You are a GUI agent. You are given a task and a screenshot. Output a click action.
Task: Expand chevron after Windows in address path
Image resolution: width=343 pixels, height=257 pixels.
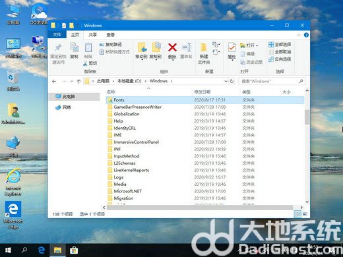coord(171,81)
